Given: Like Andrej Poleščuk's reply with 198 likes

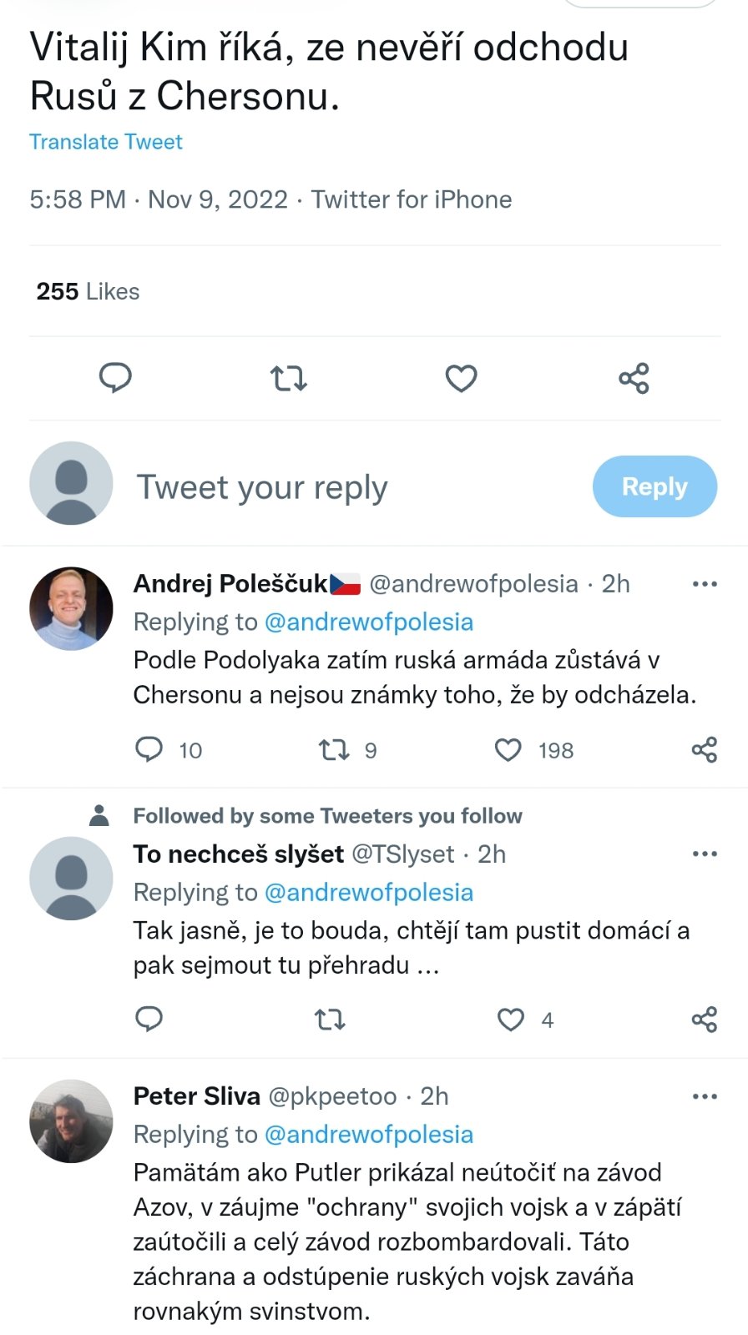Looking at the screenshot, I should (x=508, y=749).
